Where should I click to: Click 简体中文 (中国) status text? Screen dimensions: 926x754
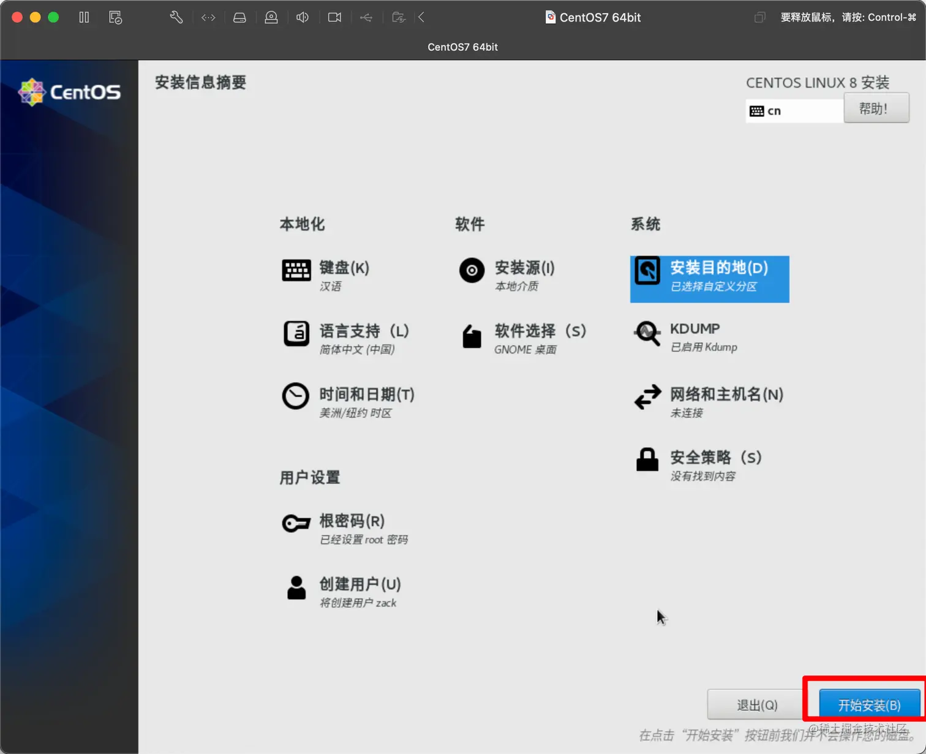tap(357, 350)
